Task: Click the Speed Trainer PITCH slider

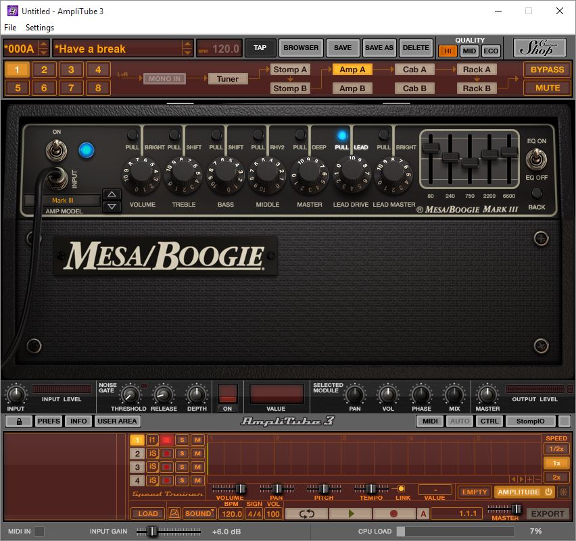Action: (x=325, y=488)
